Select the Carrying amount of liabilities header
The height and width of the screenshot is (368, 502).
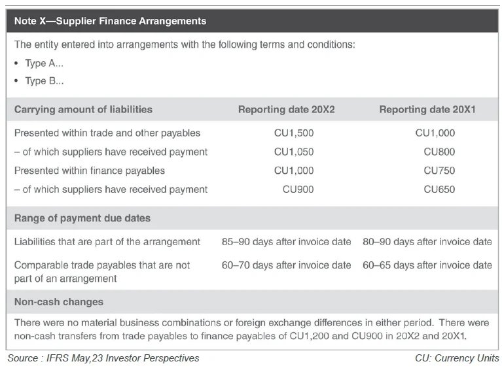83,110
